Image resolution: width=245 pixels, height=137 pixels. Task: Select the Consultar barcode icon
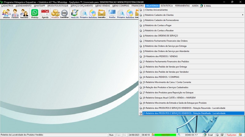[64, 14]
